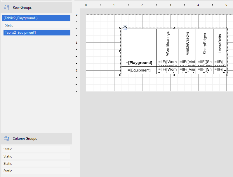Click the Column Groups header label

[25, 139]
